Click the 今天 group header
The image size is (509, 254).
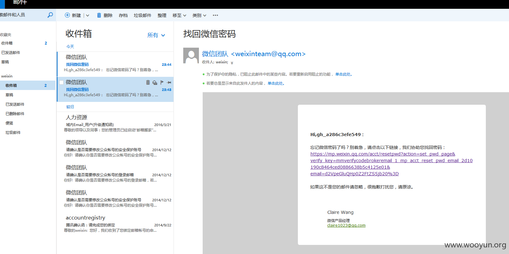(x=70, y=46)
